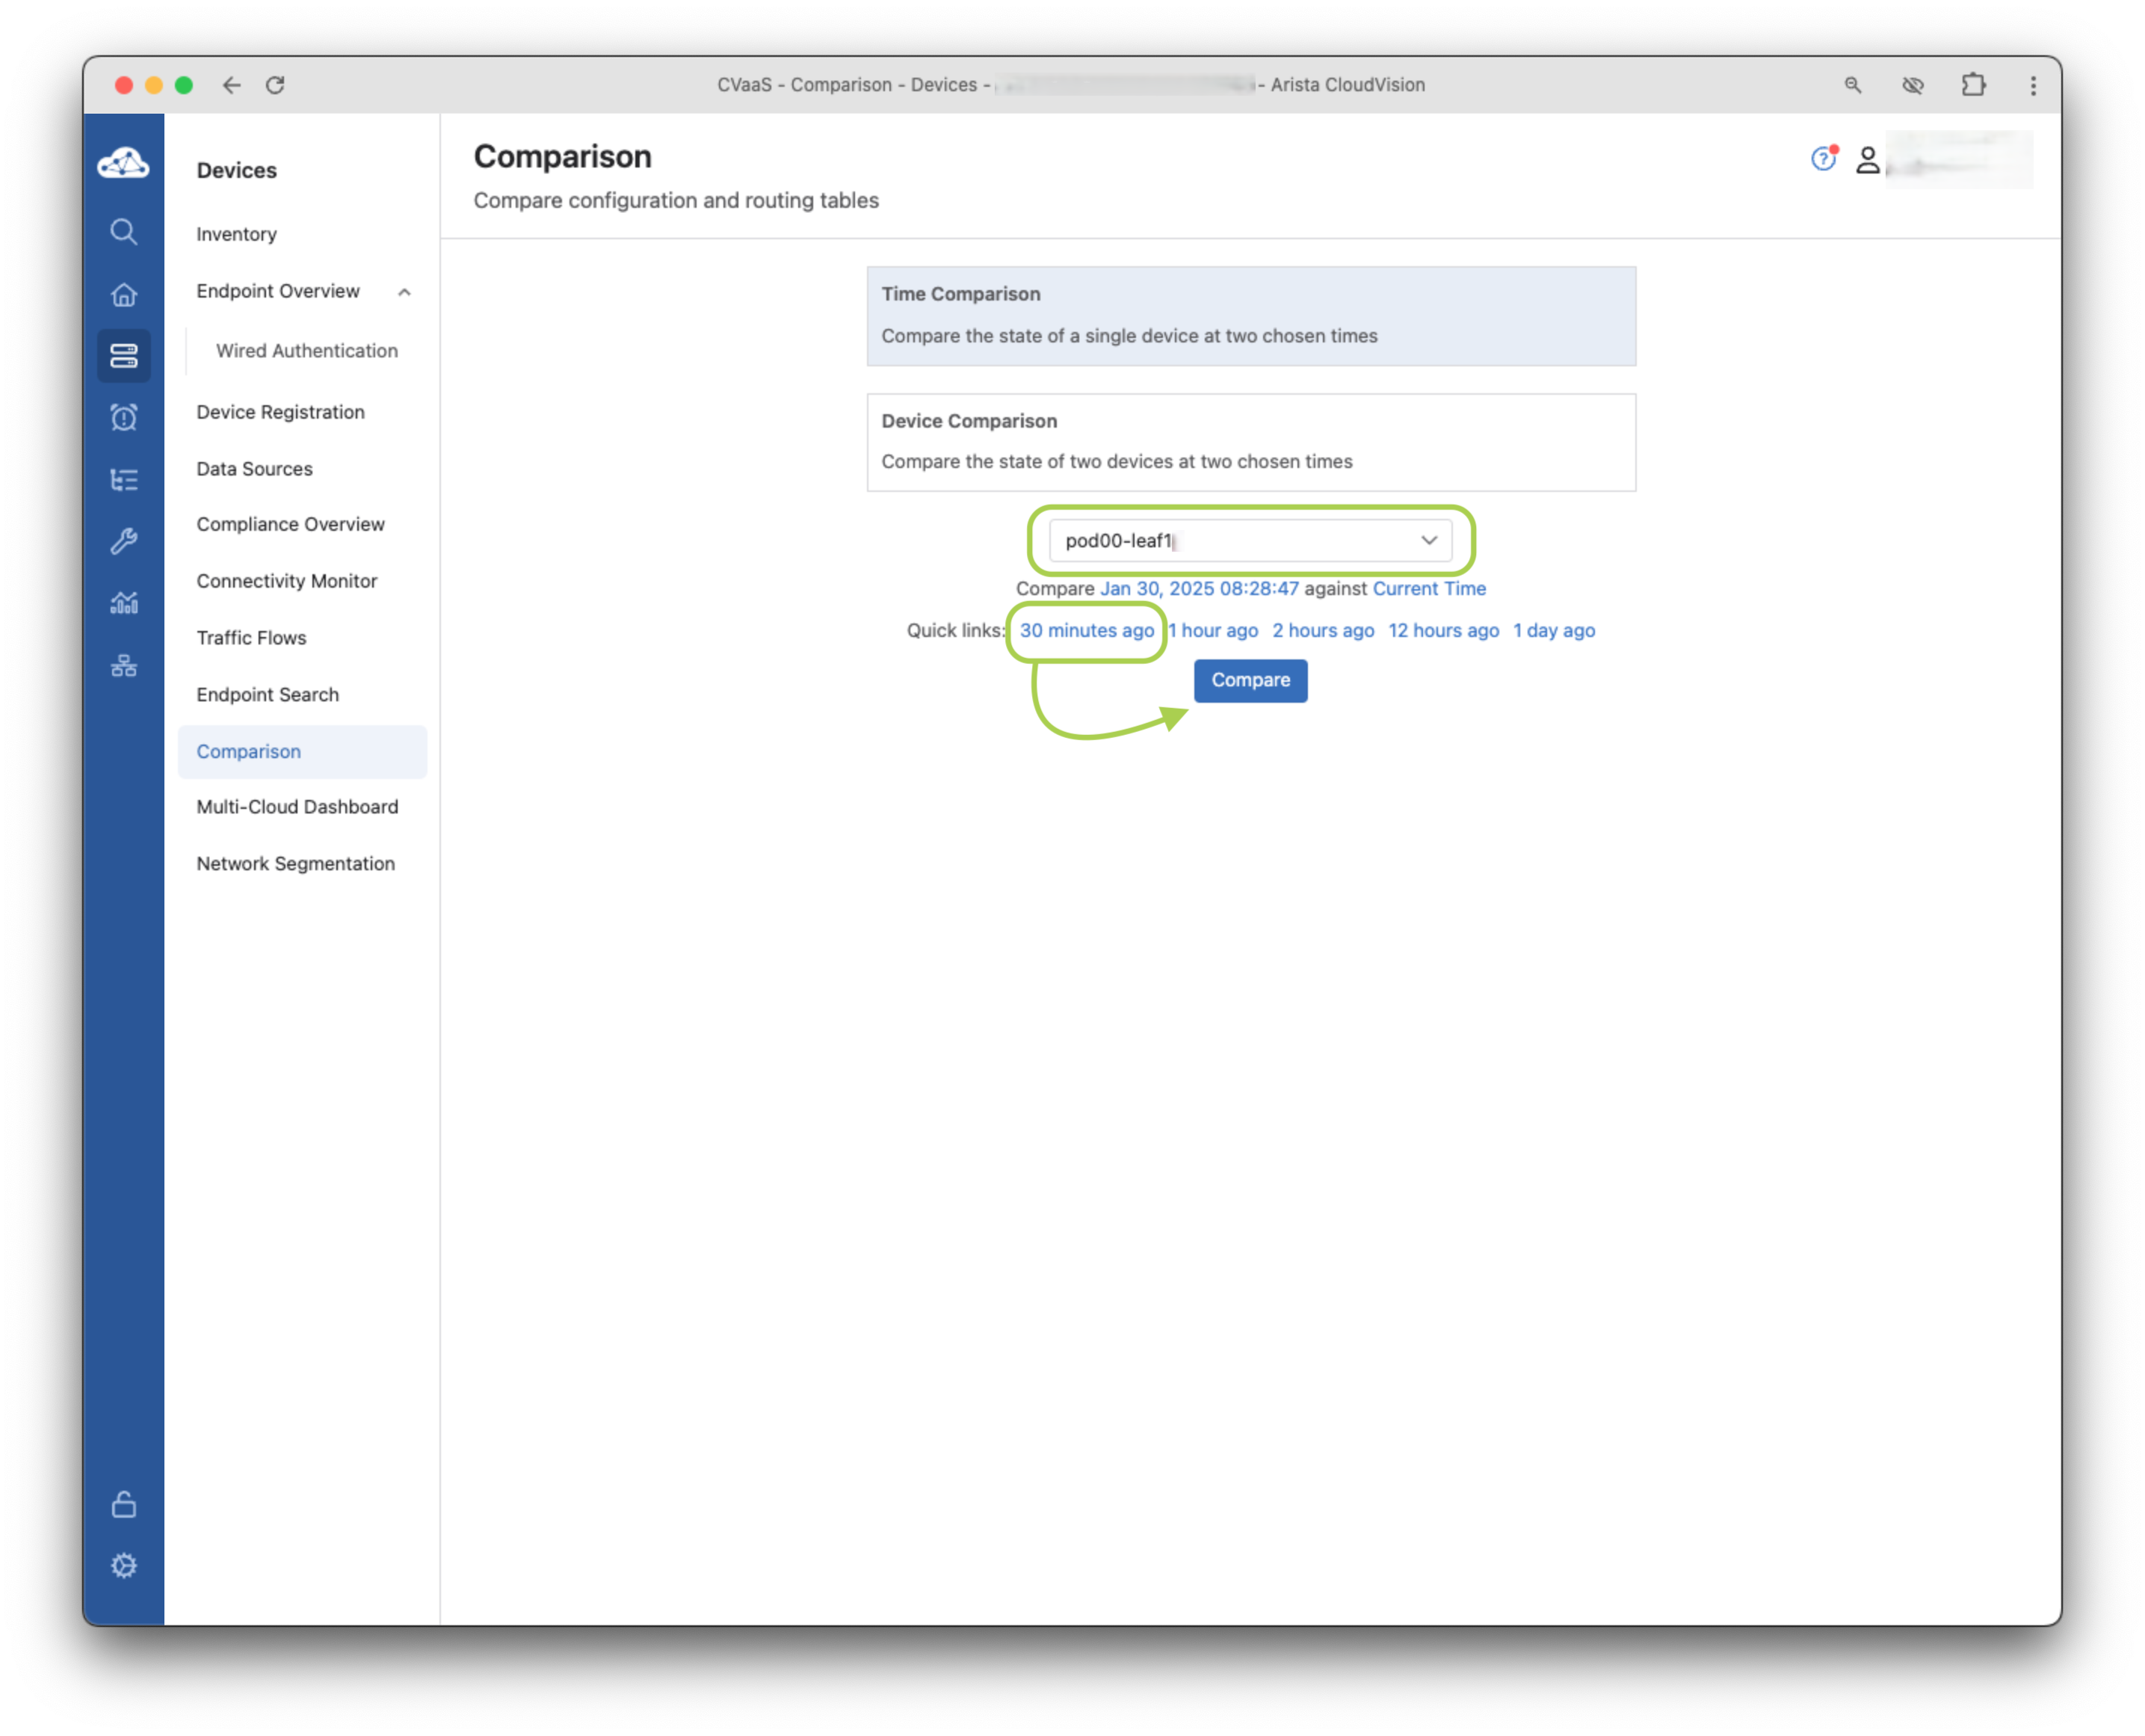Image resolution: width=2145 pixels, height=1736 pixels.
Task: Open the Jan 30, 2025 08:28:47 time picker
Action: pyautogui.click(x=1199, y=588)
